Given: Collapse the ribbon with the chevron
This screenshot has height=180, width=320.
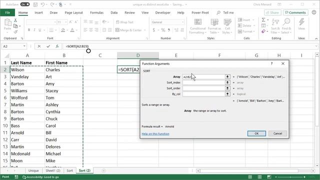Looking at the screenshot, I should (x=316, y=38).
